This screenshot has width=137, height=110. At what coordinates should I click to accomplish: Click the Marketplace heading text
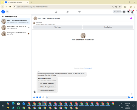(11, 16)
